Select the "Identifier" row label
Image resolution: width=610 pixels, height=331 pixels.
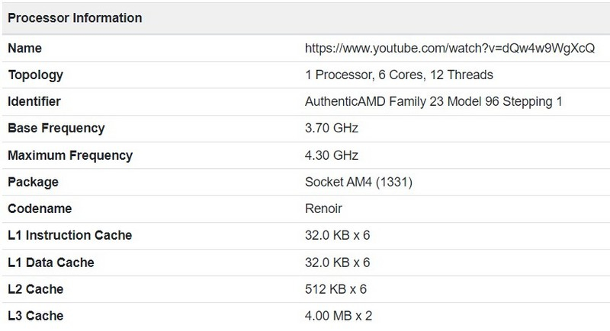point(34,101)
